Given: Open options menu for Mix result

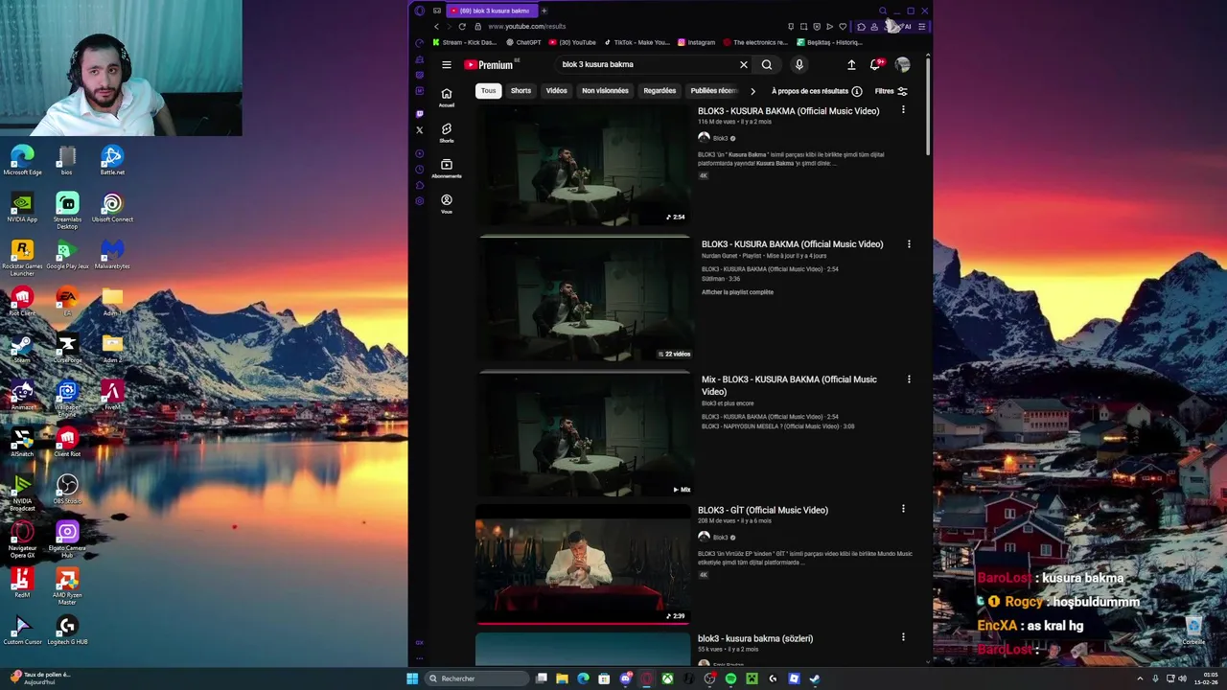Looking at the screenshot, I should [x=909, y=379].
